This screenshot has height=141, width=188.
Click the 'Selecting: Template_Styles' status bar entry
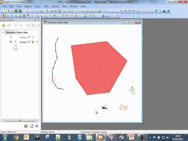pyautogui.click(x=94, y=132)
